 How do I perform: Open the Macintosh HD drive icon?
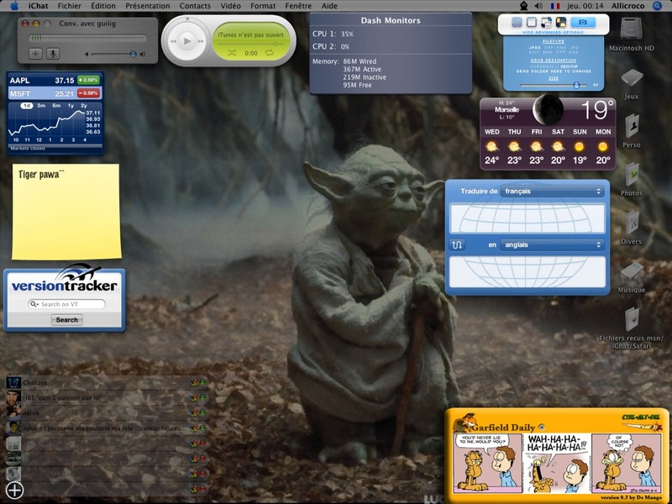pos(631,30)
